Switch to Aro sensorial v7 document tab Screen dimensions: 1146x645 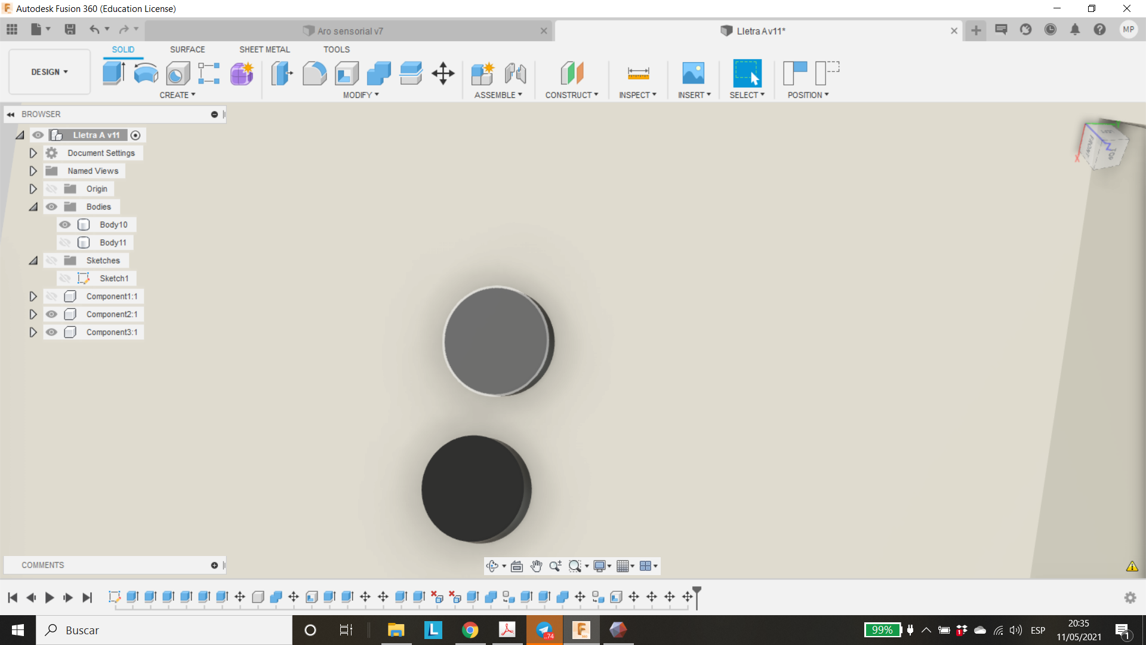[x=350, y=31]
